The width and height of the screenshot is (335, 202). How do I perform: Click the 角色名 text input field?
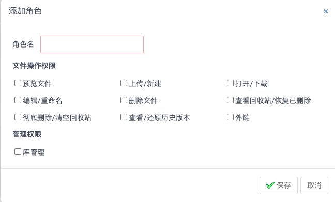(x=92, y=44)
